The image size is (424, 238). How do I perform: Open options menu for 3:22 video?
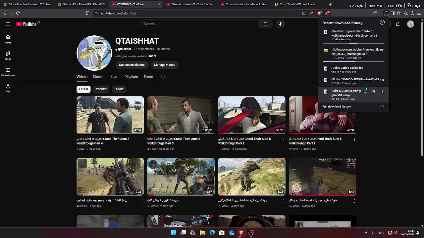(284, 201)
